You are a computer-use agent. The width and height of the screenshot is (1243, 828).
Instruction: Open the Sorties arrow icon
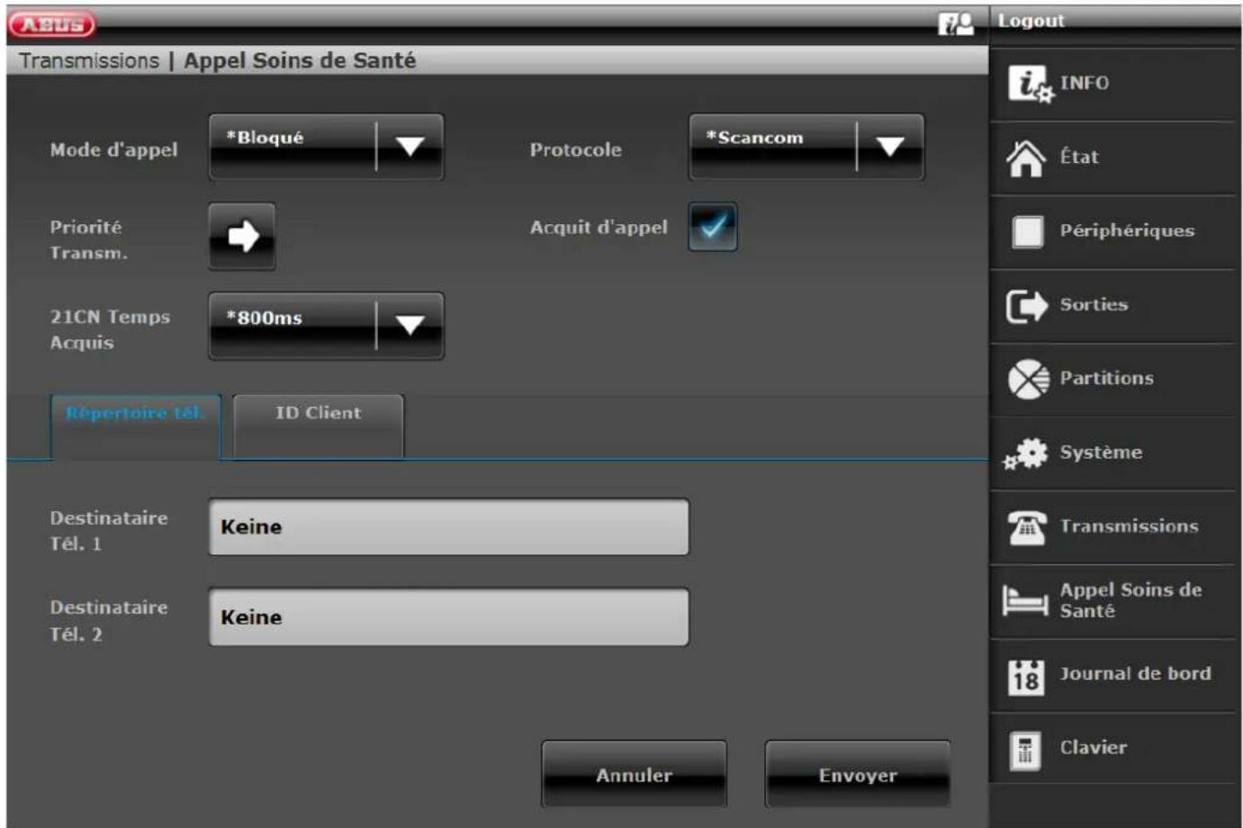coord(1027,306)
